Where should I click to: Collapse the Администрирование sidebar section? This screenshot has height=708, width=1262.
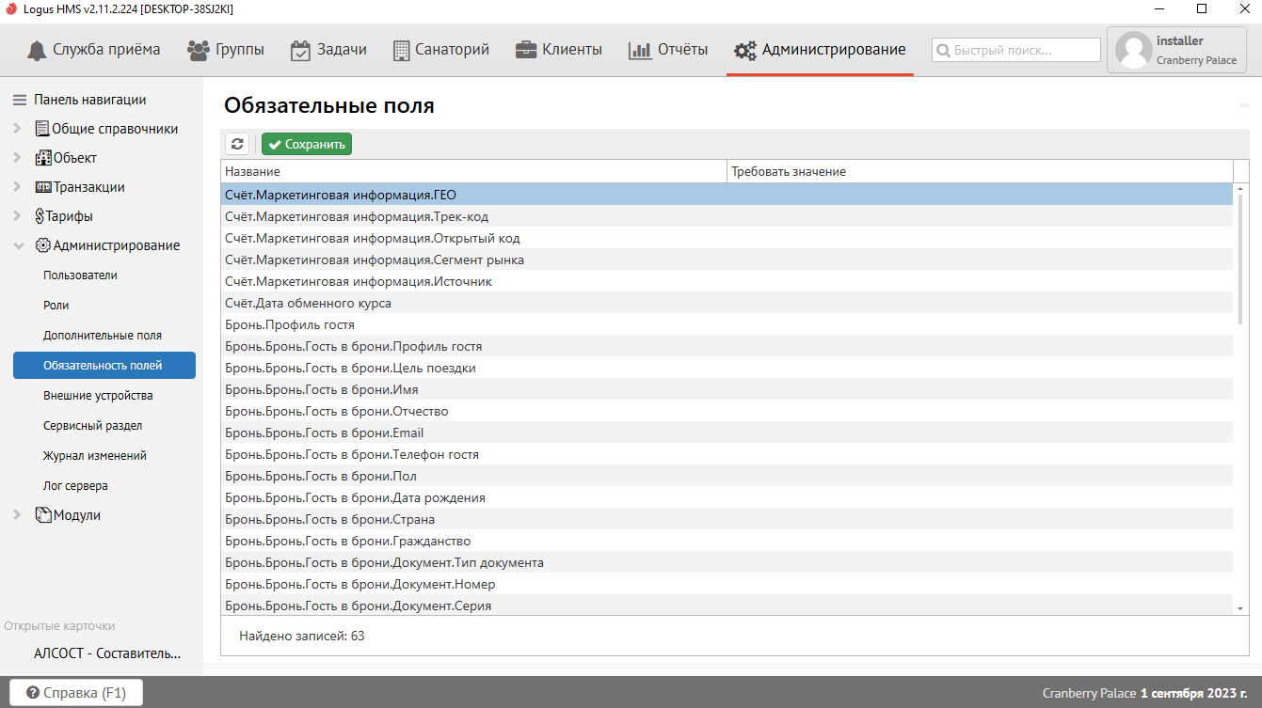tap(18, 245)
